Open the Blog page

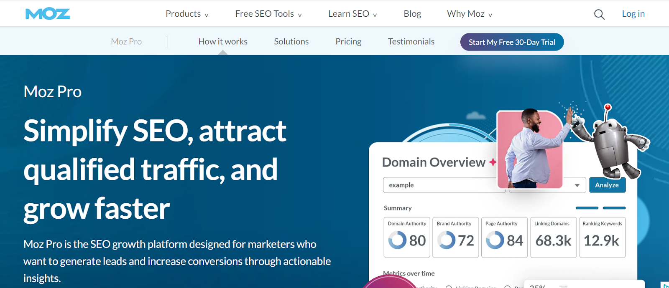412,14
